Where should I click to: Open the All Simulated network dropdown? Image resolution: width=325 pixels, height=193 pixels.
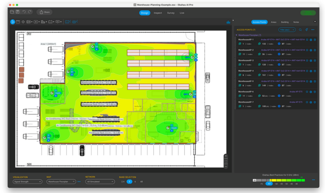(x=100, y=182)
